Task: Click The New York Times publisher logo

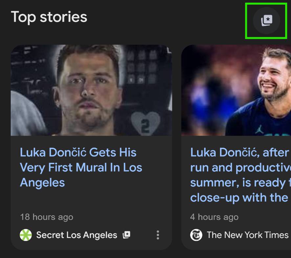Action: coord(196,235)
